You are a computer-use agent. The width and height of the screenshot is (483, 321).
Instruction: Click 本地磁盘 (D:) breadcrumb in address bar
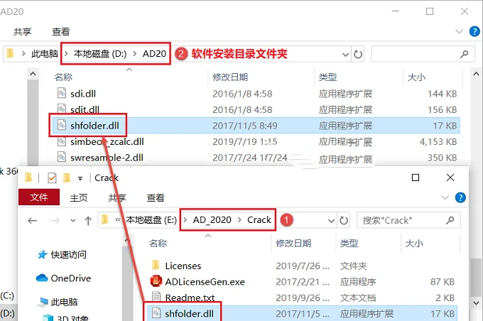[x=100, y=53]
